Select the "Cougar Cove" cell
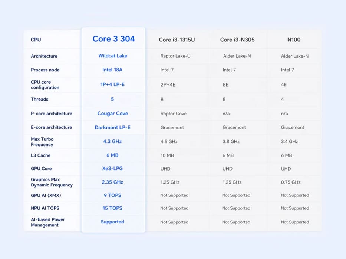This screenshot has width=346, height=259. coord(113,114)
